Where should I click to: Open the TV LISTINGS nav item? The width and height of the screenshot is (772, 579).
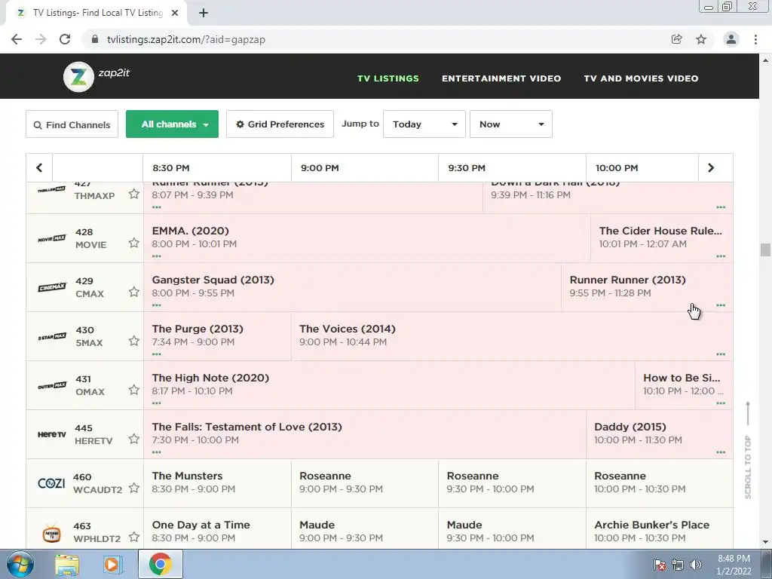click(388, 78)
